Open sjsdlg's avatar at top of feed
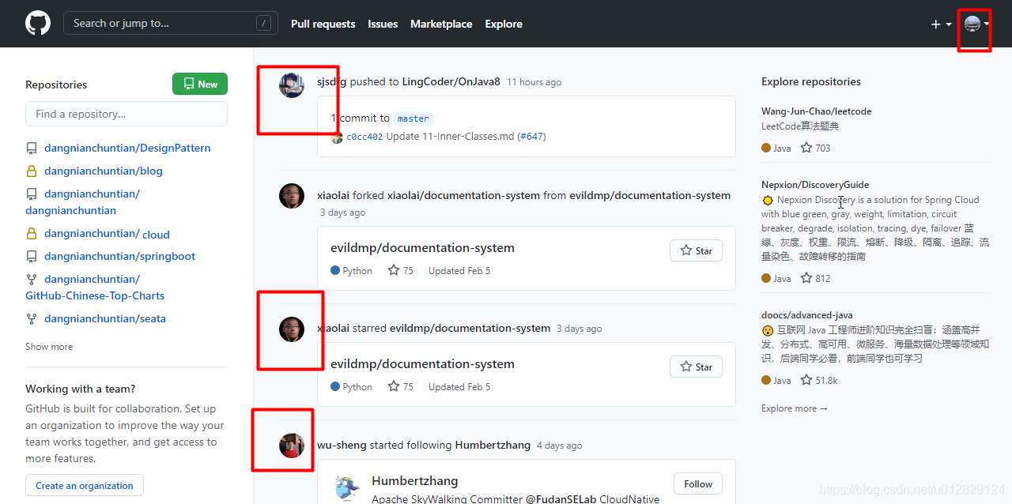Screen dimensions: 1012x504 292,85
